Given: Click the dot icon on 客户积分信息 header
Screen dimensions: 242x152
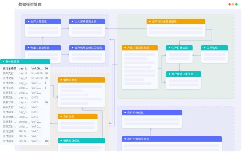Looking at the screenshot, I should (x=124, y=113).
